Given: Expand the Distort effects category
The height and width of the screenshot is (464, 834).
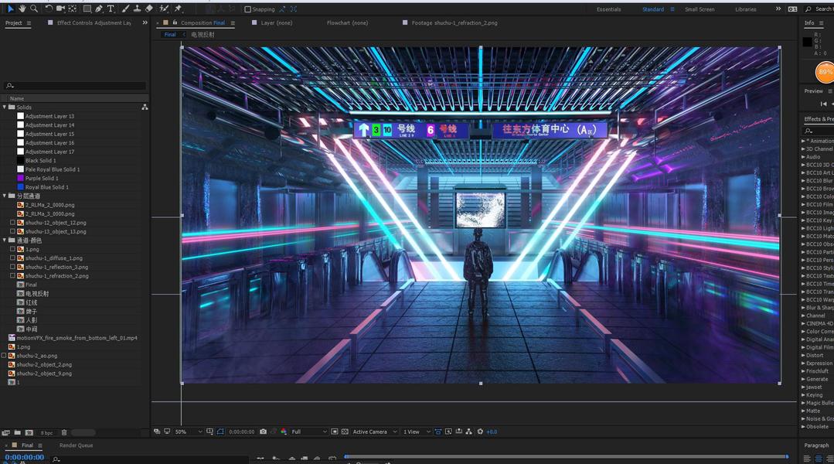Looking at the screenshot, I should pyautogui.click(x=804, y=355).
